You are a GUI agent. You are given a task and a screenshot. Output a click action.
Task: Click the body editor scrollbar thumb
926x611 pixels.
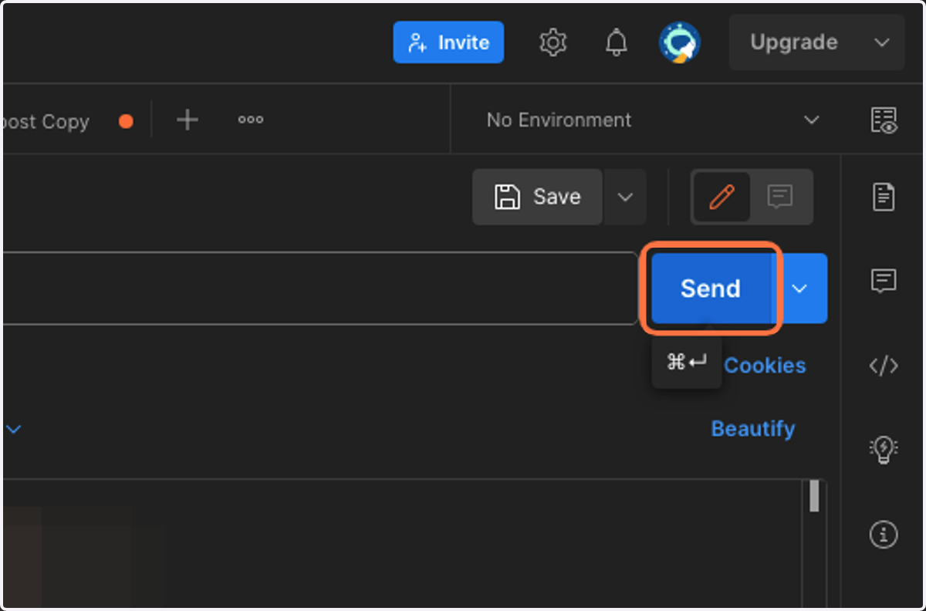point(814,496)
